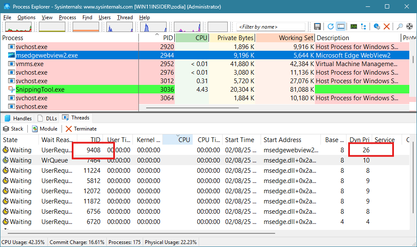Open the Thread menu
417x247 pixels.
(125, 17)
